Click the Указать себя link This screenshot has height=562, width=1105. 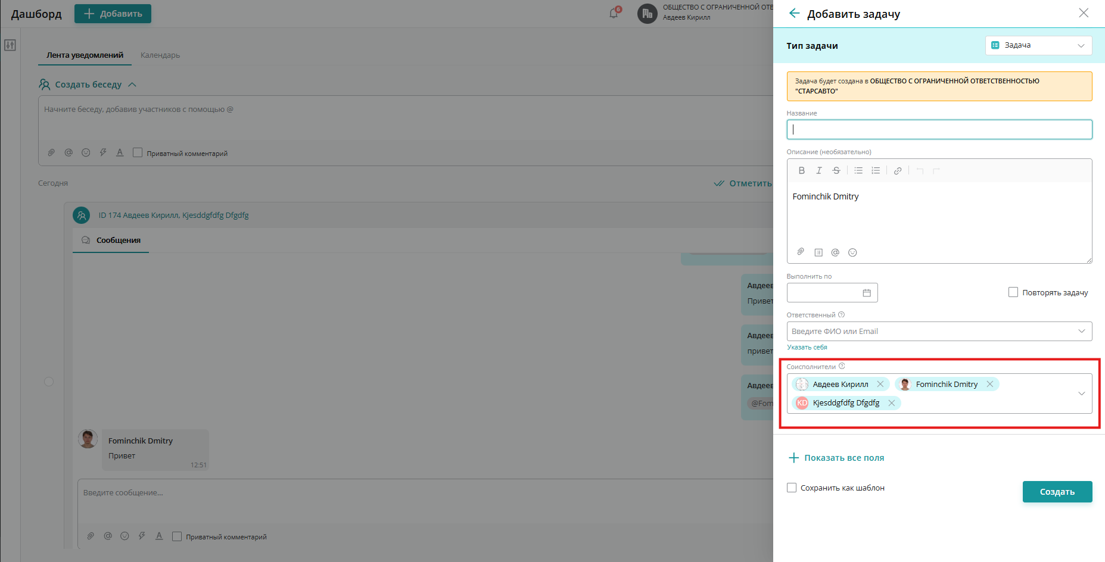coord(807,347)
